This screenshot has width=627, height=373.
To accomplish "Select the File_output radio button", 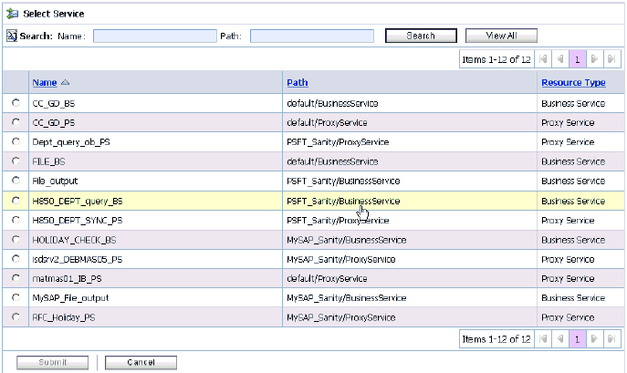I will coord(16,181).
